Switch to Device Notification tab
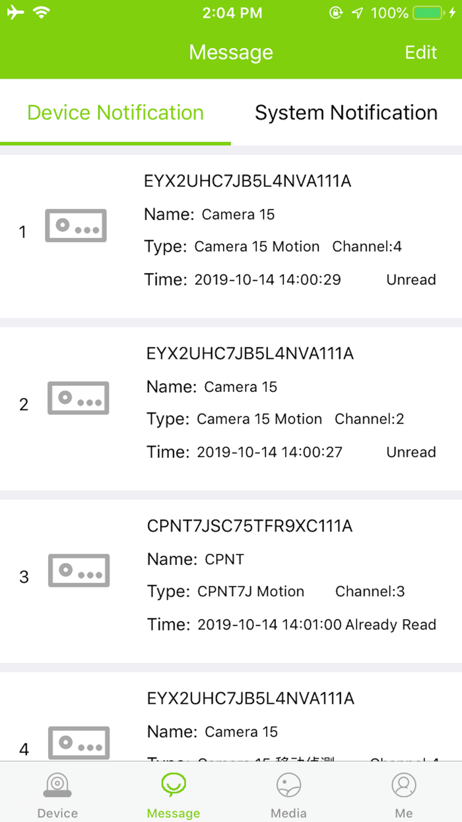This screenshot has height=822, width=462. 115,113
